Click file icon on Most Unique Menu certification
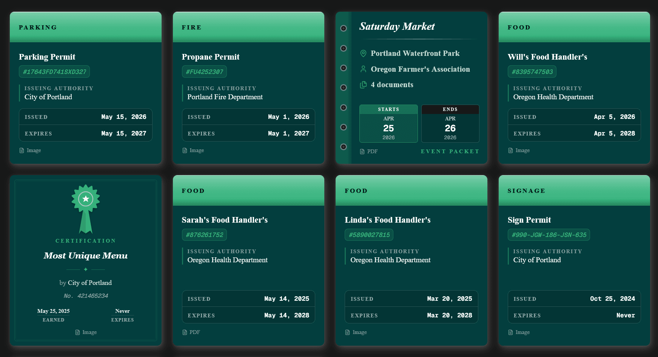Screen dimensions: 658x357 tap(77, 332)
